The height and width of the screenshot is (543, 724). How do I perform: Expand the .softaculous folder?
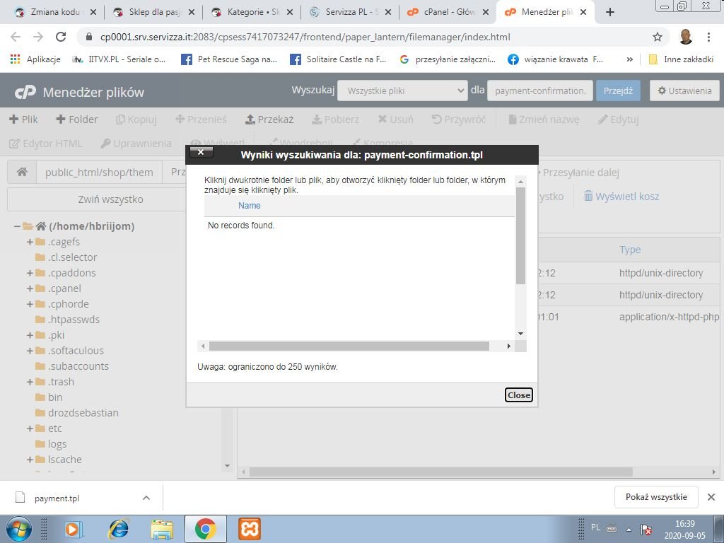[30, 351]
